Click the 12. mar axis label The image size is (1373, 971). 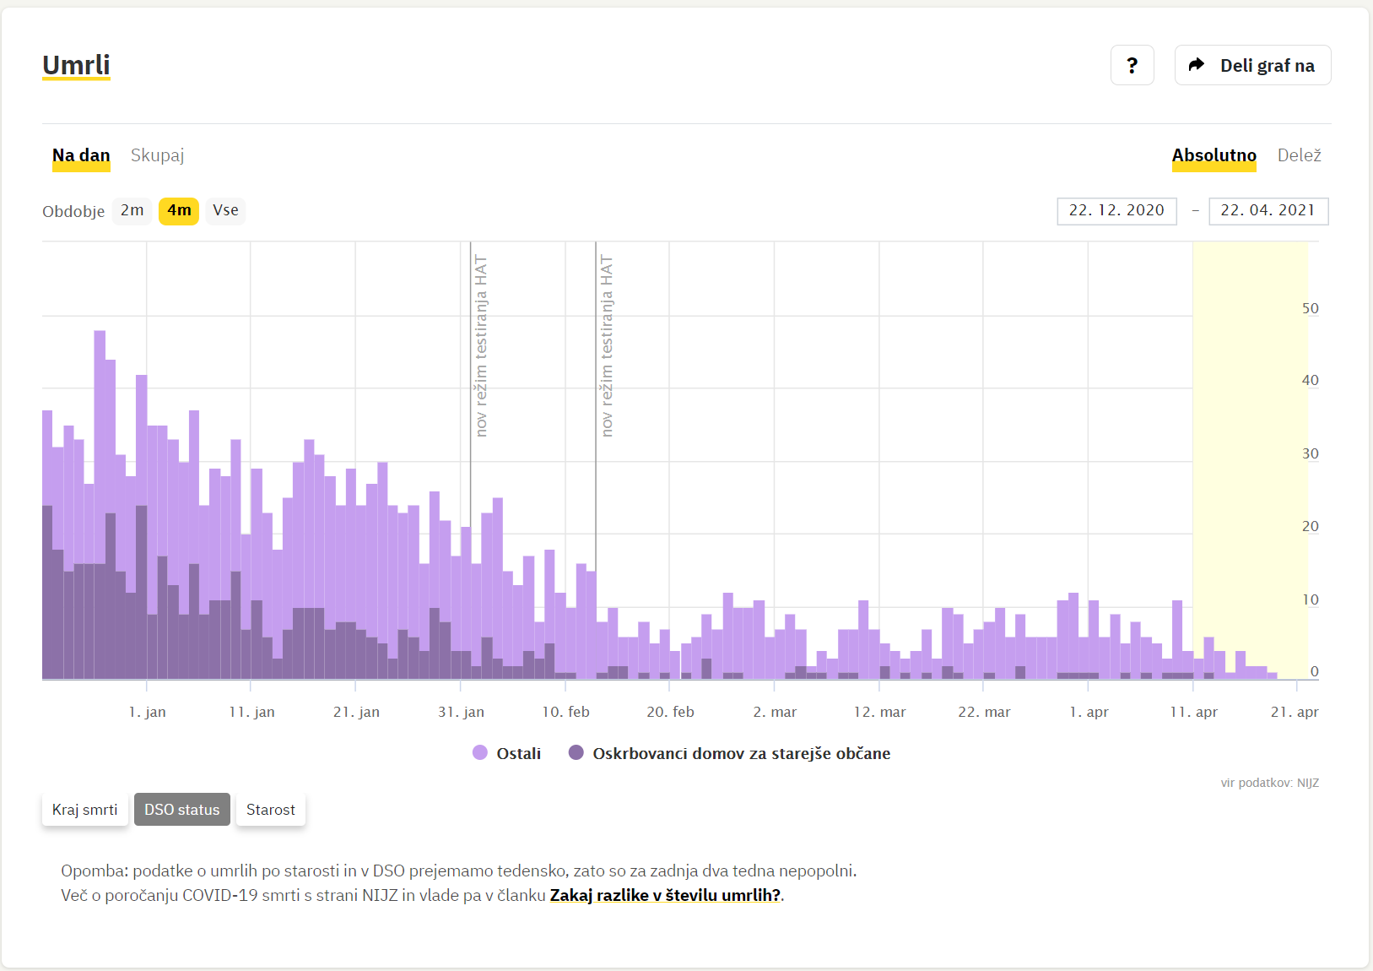[x=879, y=712]
